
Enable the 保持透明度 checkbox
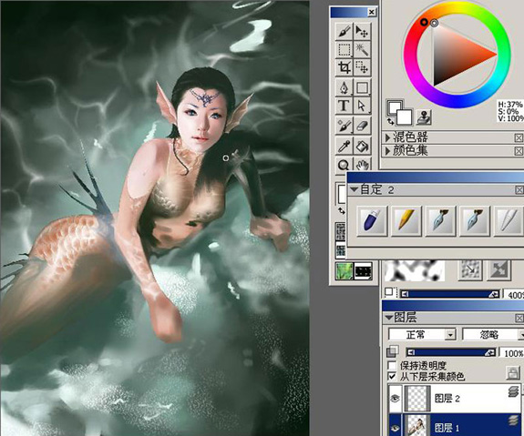(x=392, y=365)
